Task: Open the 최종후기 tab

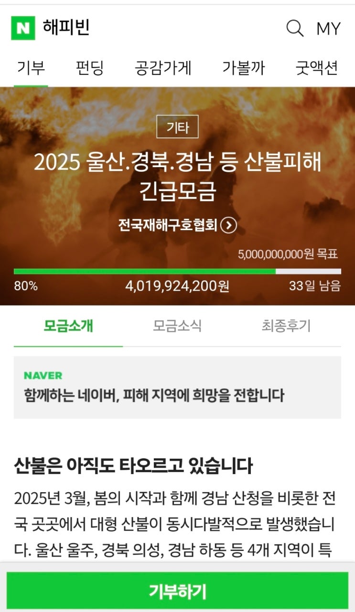Action: [286, 326]
